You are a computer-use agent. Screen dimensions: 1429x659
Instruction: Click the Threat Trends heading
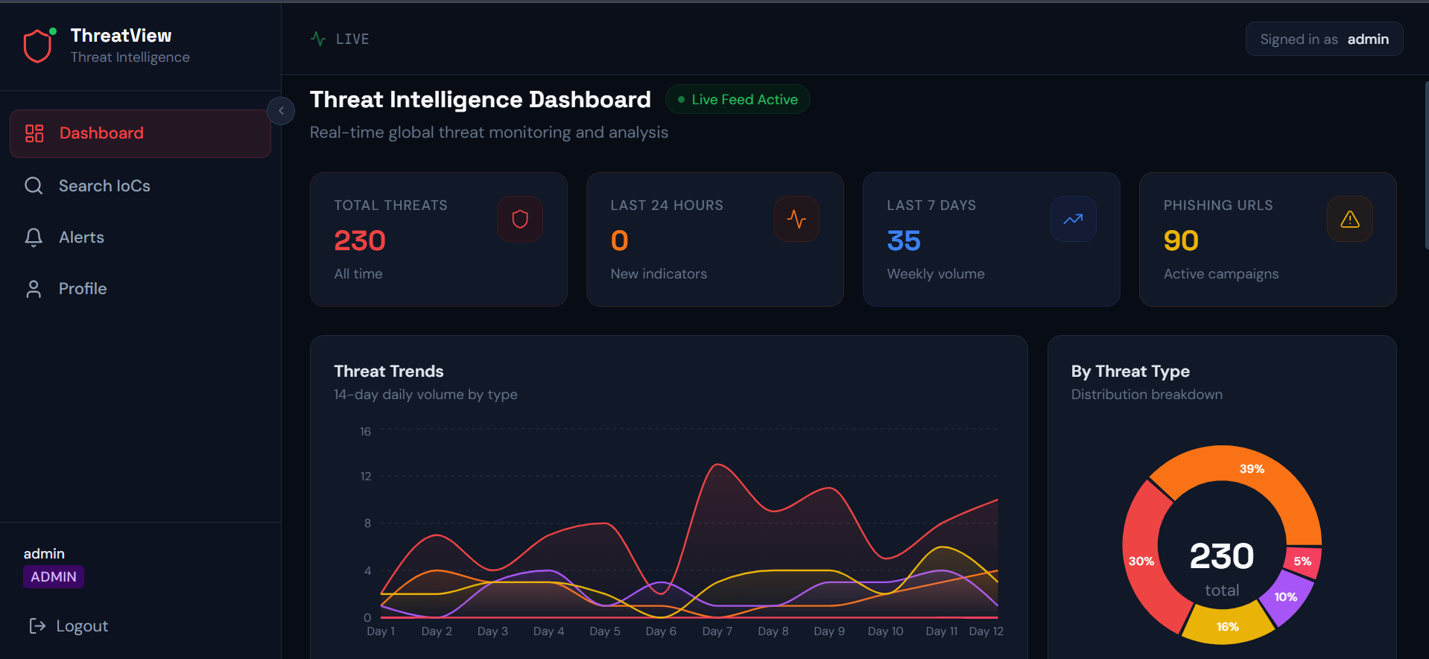point(389,372)
